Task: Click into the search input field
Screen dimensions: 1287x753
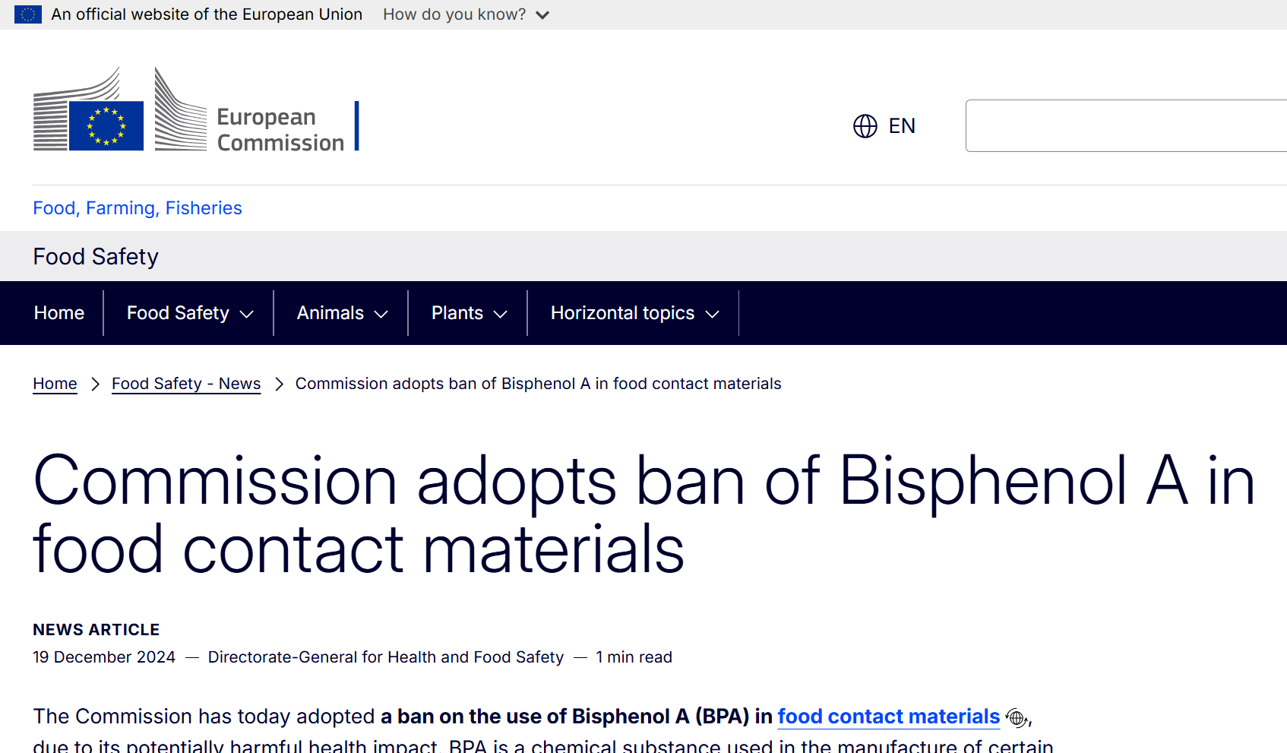Action: point(1124,126)
